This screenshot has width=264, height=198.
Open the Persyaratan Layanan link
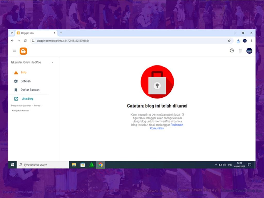coord(21,106)
